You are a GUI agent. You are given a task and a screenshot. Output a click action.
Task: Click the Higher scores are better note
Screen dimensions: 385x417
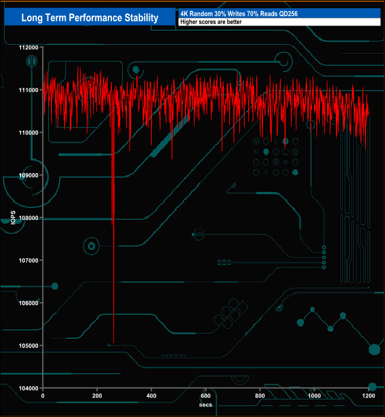pos(278,22)
